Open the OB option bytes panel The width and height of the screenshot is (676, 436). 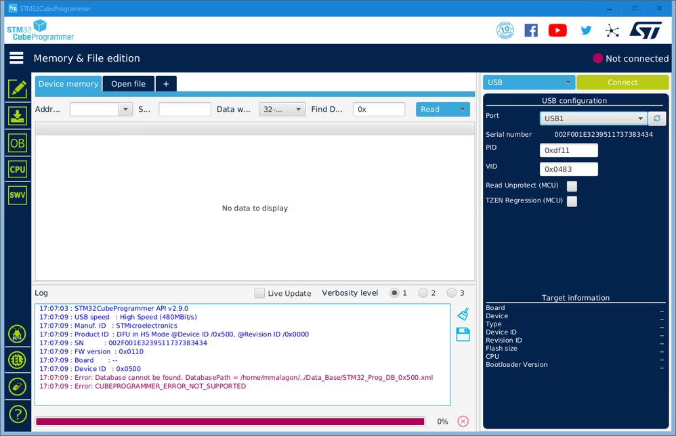click(x=17, y=143)
